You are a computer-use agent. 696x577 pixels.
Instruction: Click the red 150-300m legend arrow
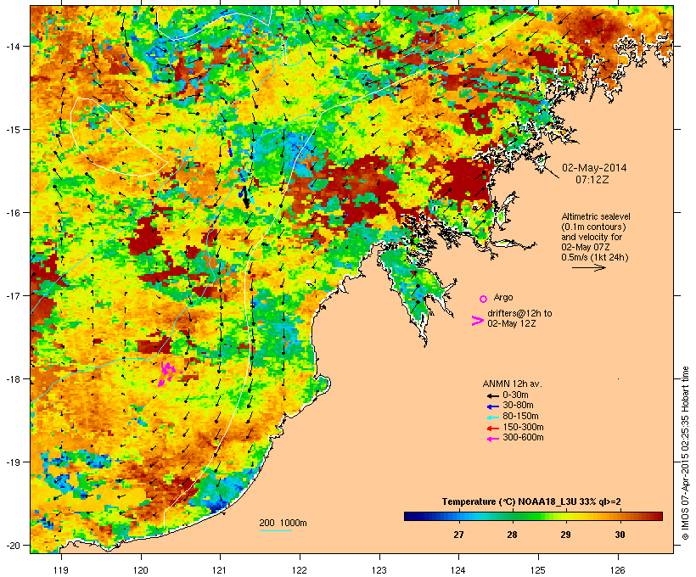(x=493, y=428)
